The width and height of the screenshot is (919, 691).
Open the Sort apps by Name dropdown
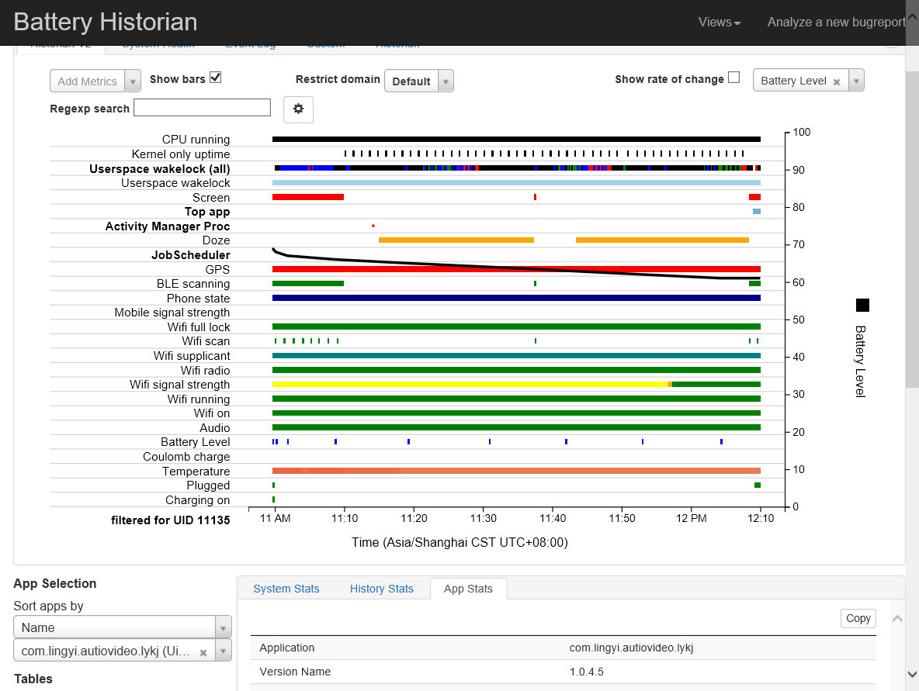[x=123, y=627]
